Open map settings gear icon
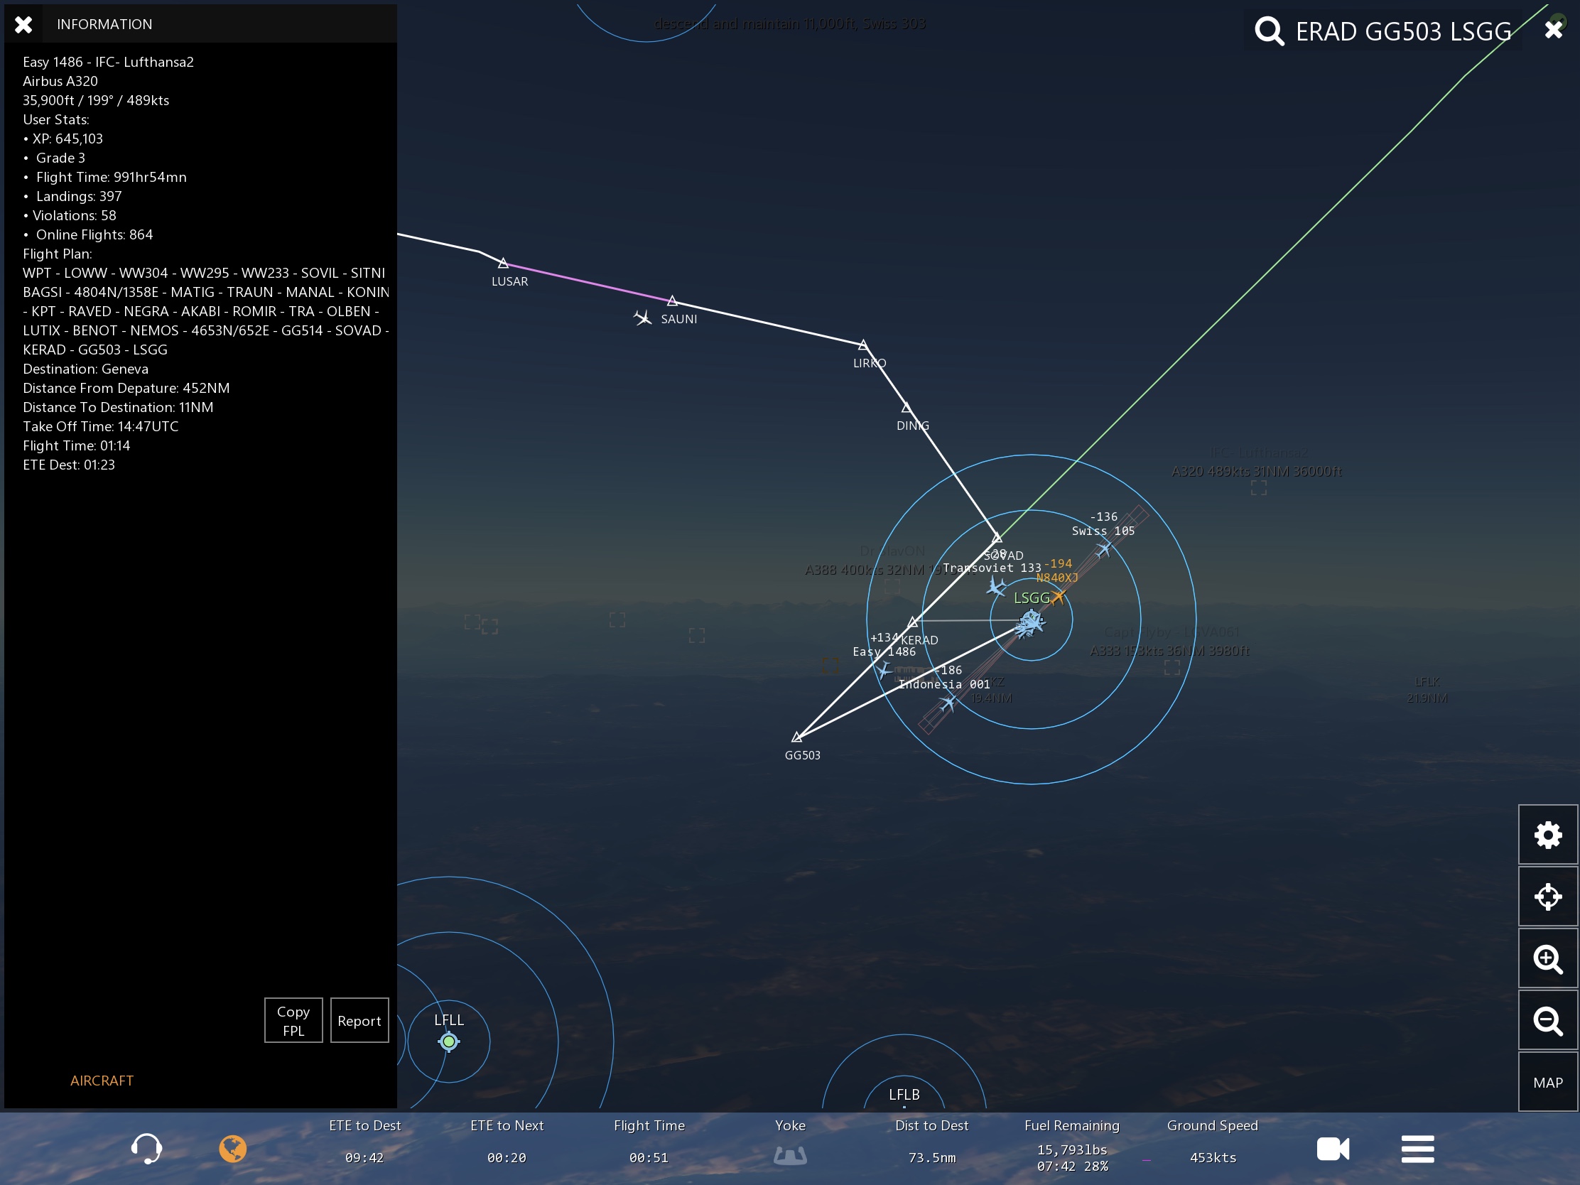 point(1547,834)
